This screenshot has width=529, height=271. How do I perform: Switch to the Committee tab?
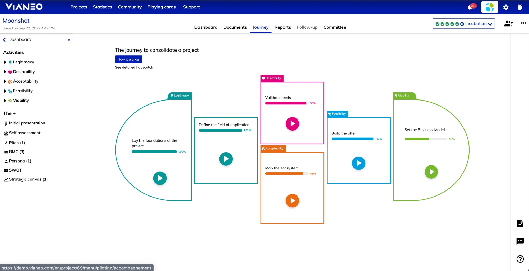click(335, 27)
